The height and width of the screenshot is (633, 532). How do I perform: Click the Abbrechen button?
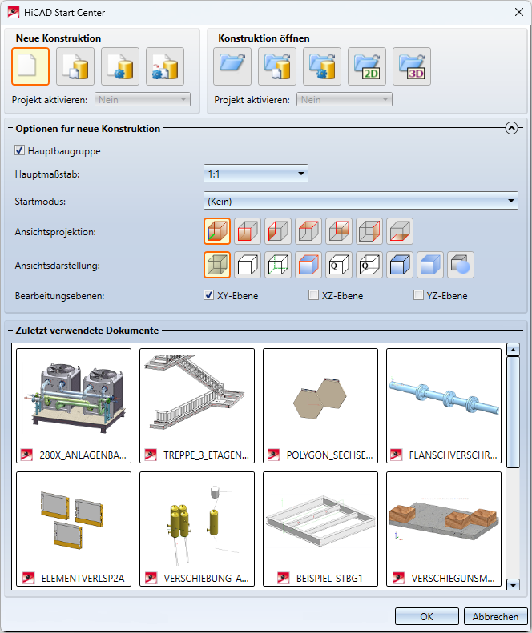pyautogui.click(x=496, y=616)
